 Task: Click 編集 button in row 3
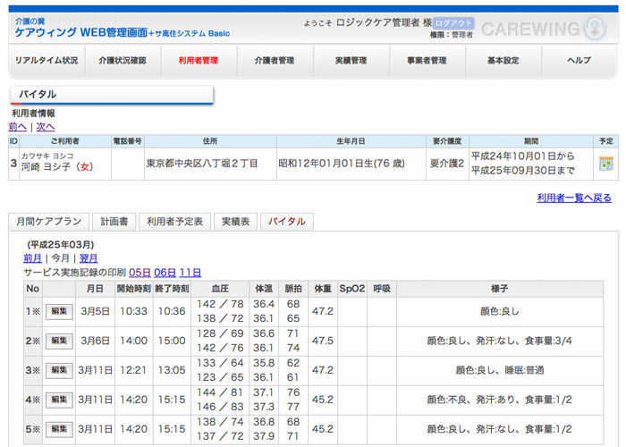59,371
